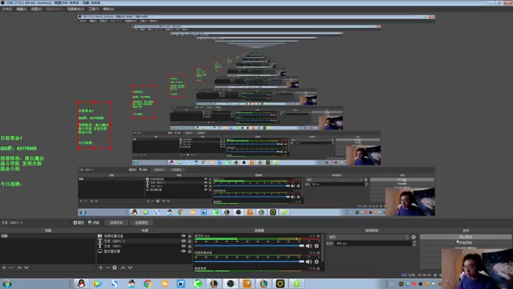The image size is (513, 289).
Task: Open the pirate-hat game icon on taskbar
Action: click(131, 283)
